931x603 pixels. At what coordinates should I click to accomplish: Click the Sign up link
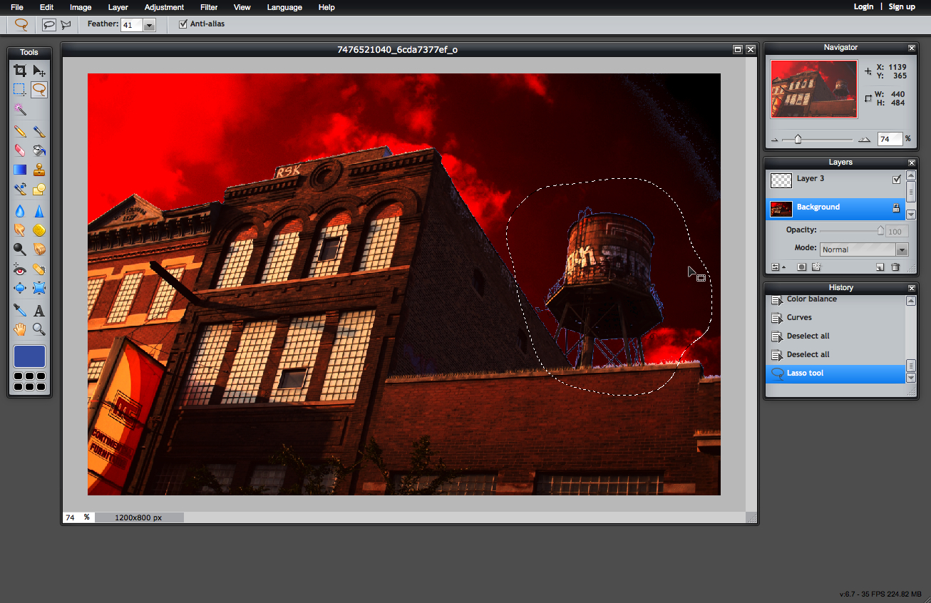click(x=902, y=6)
